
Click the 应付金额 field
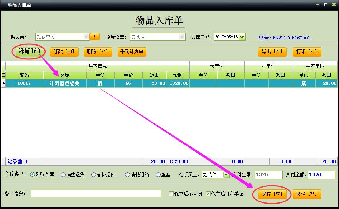pyautogui.click(x=268, y=174)
